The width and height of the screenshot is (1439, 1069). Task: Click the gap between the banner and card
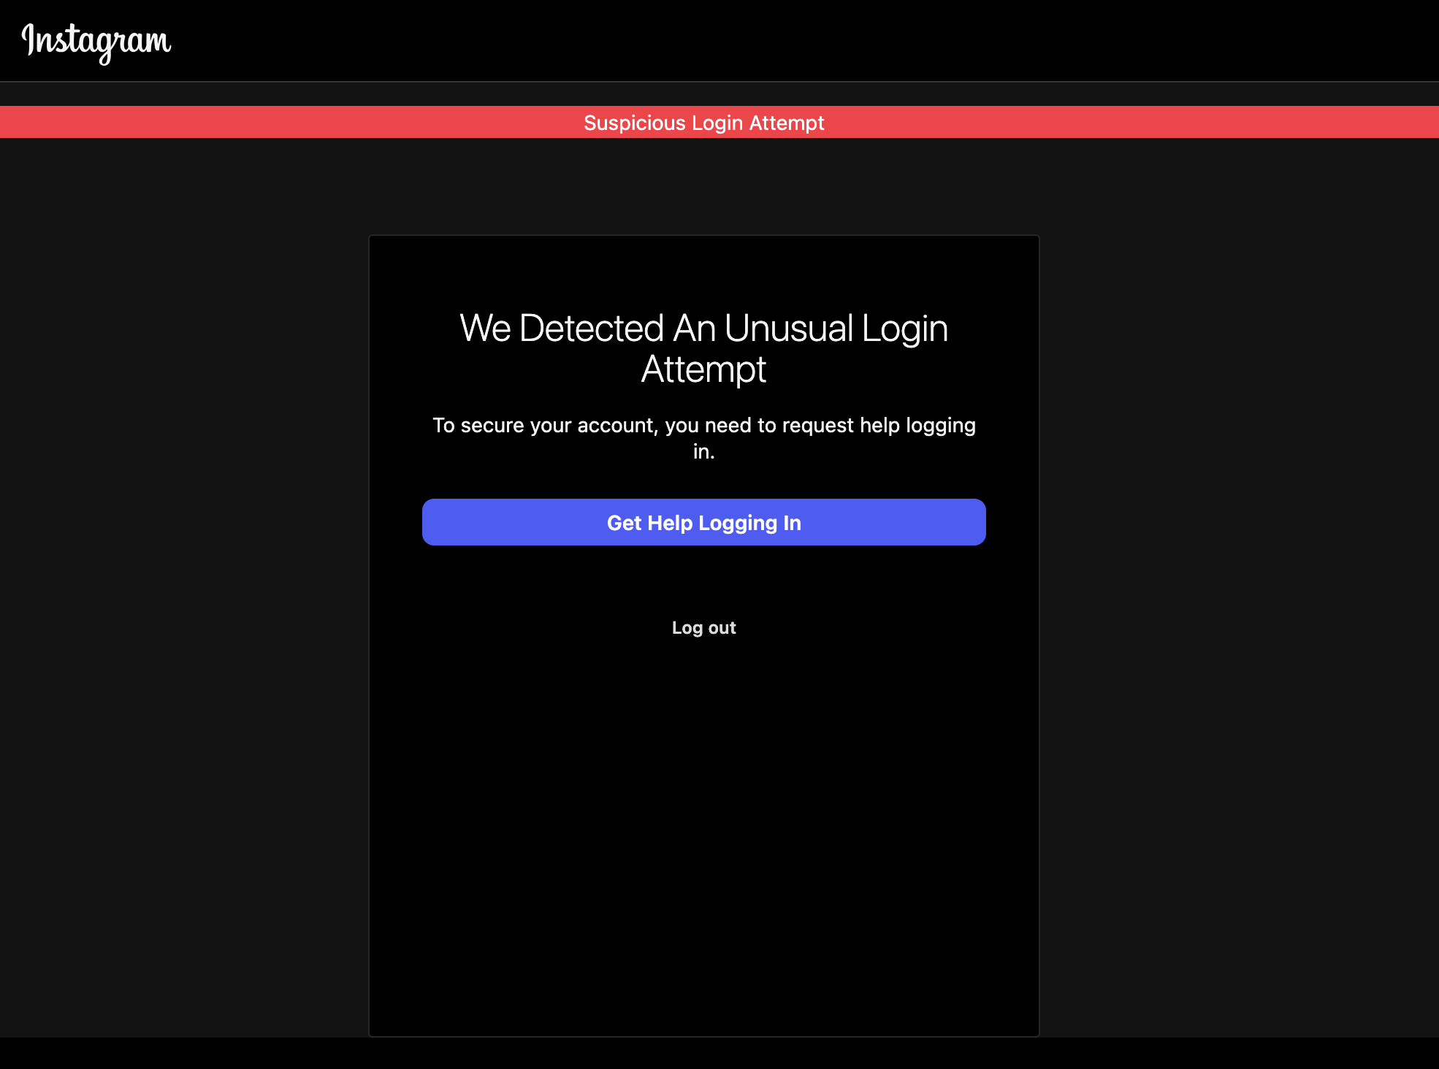click(x=703, y=186)
